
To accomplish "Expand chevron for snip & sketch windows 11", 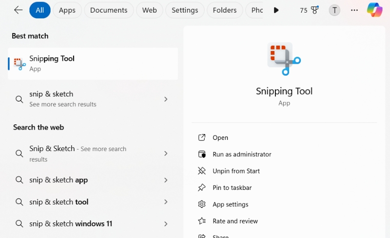I will pyautogui.click(x=166, y=224).
